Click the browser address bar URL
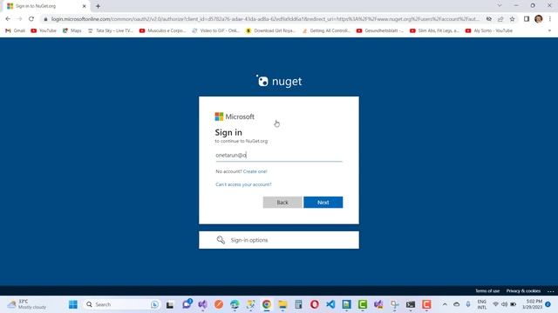The height and width of the screenshot is (313, 558). 265,19
